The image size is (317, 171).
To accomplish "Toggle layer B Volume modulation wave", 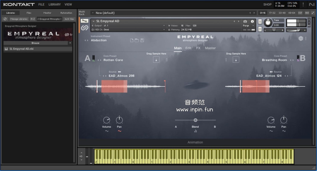I will point(271,131).
